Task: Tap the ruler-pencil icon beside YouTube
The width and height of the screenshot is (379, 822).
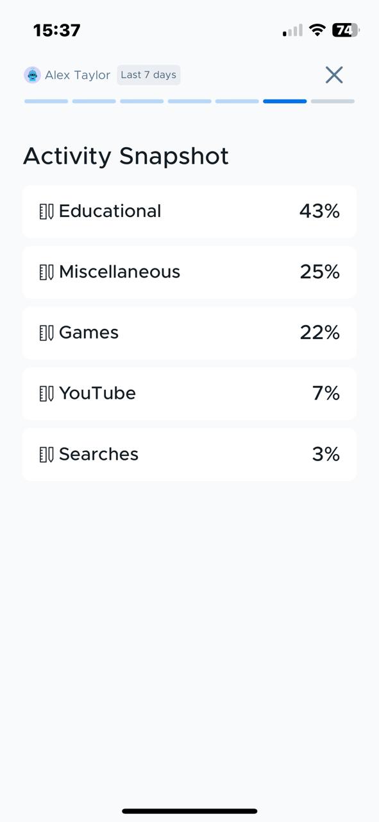Action: pos(46,394)
